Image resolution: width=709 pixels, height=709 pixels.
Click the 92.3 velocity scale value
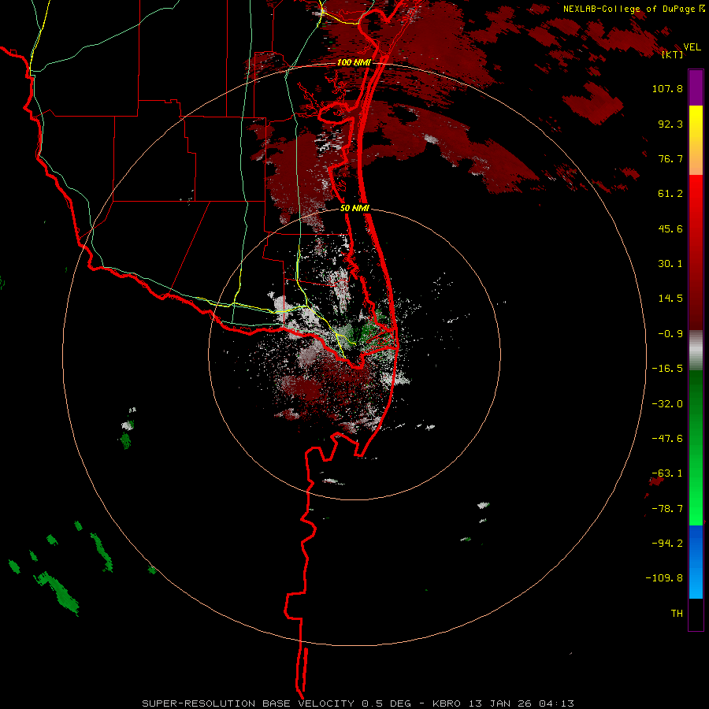[x=670, y=124]
